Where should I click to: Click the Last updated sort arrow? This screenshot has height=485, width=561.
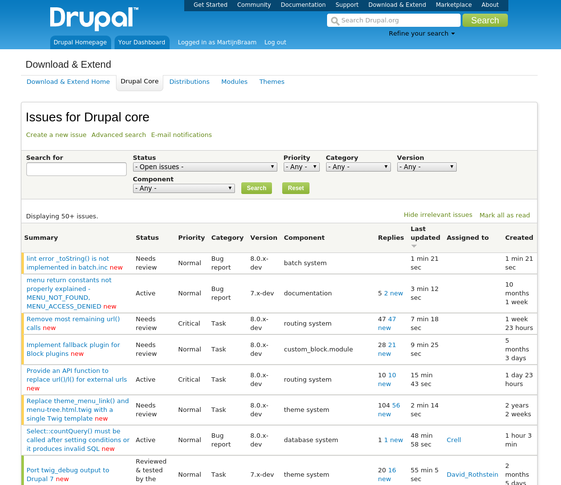[x=414, y=246]
